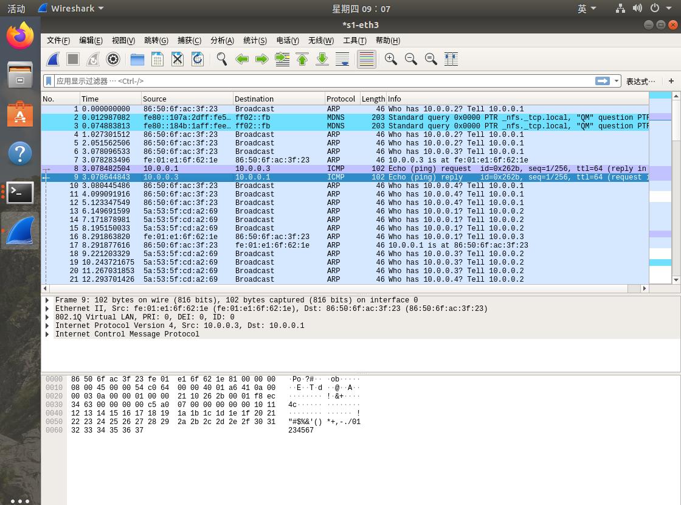This screenshot has height=505, width=681.
Task: Close the capture file icon
Action: point(177,59)
